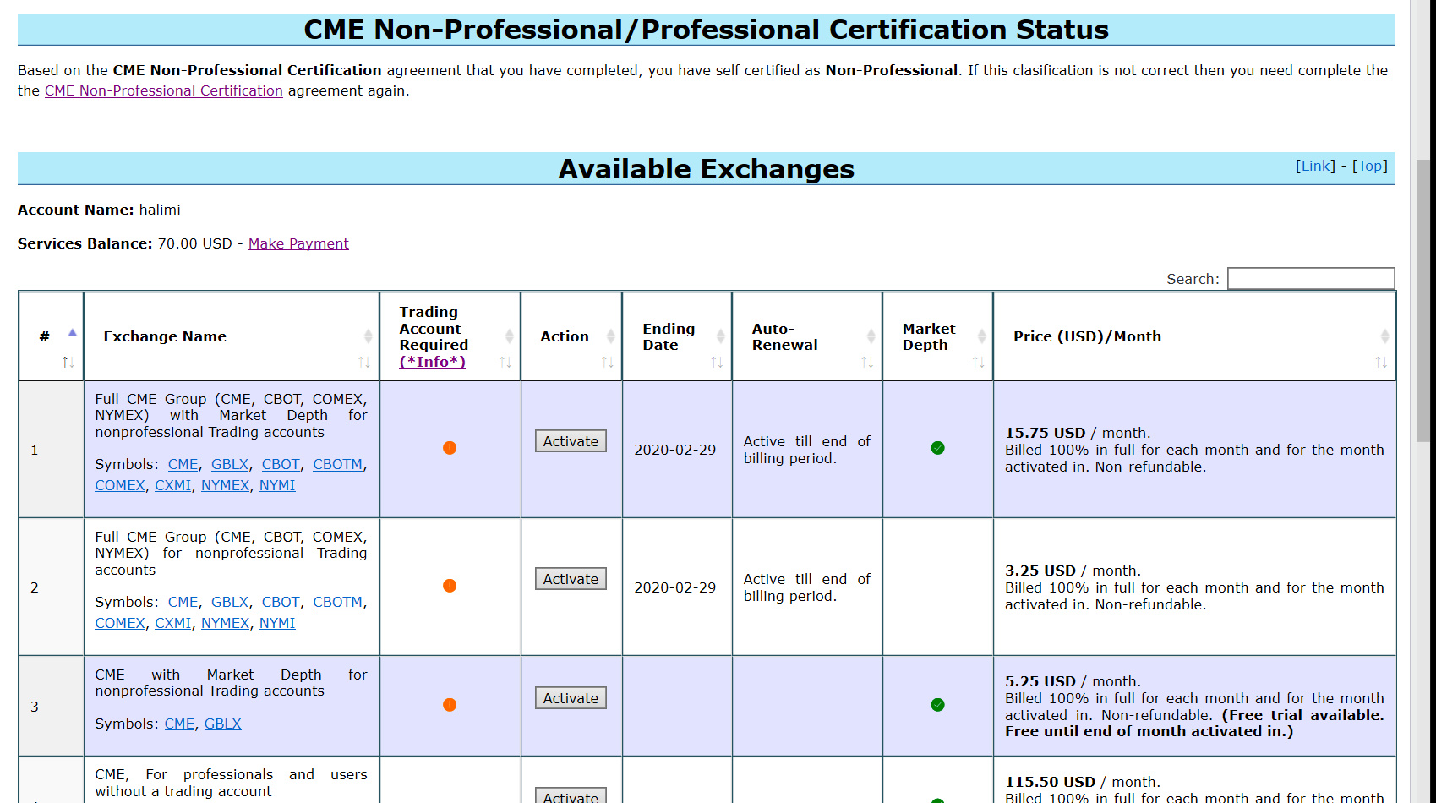
Task: Open GBLX symbol link in row 3
Action: point(223,724)
